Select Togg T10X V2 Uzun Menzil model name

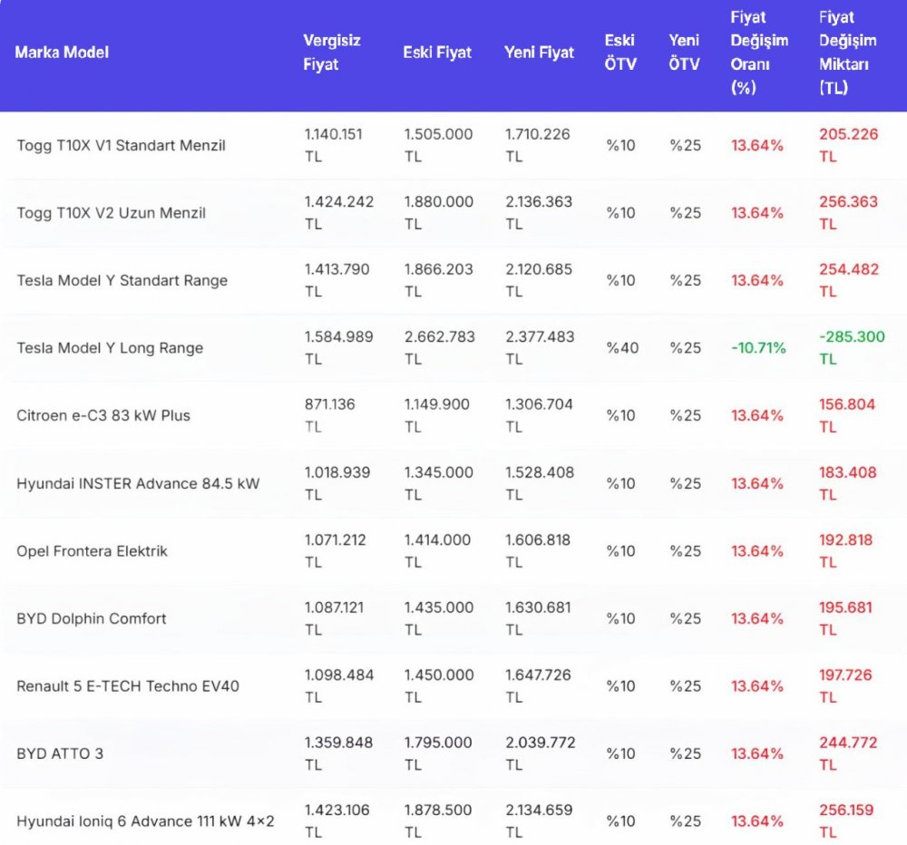[111, 213]
